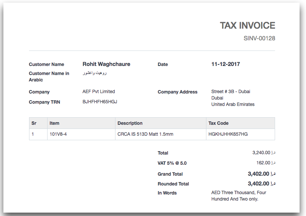Click United Arab Emirates in address
Viewport: 306px width, 216px height.
click(x=232, y=104)
